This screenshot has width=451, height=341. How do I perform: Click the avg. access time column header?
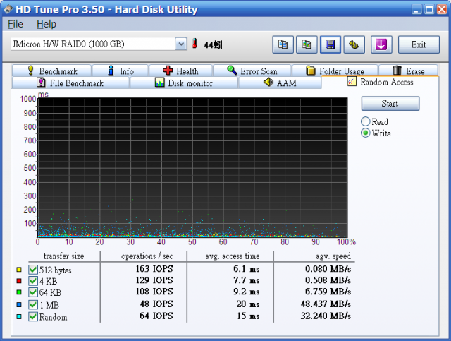233,256
